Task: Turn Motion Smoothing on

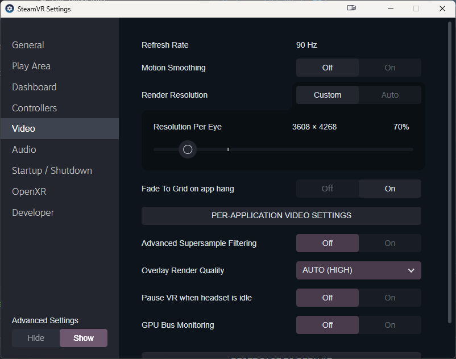Action: 389,68
